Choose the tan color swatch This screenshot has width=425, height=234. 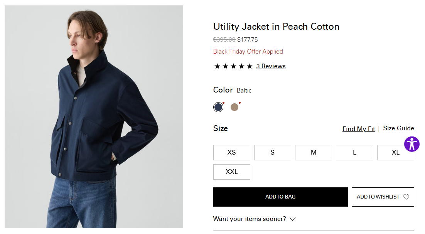pos(234,107)
